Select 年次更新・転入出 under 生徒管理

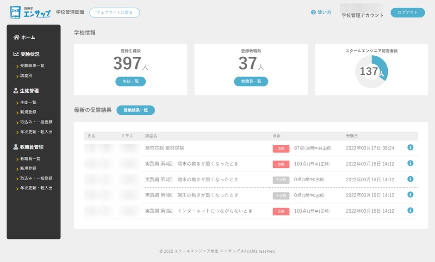tap(36, 132)
